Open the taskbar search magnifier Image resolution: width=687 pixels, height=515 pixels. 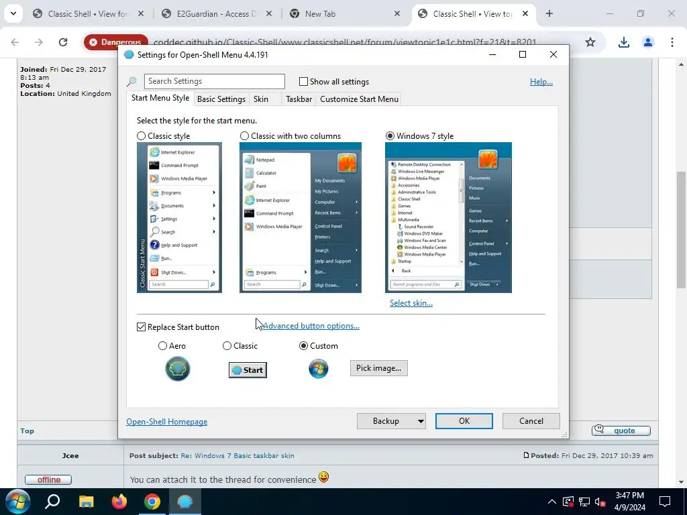52,502
